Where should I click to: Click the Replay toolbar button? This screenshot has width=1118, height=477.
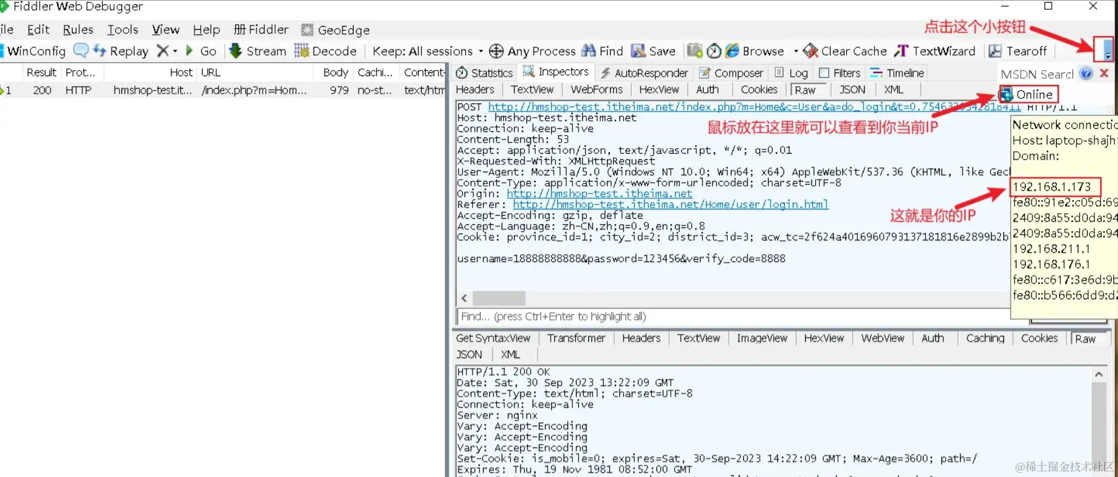tap(121, 51)
